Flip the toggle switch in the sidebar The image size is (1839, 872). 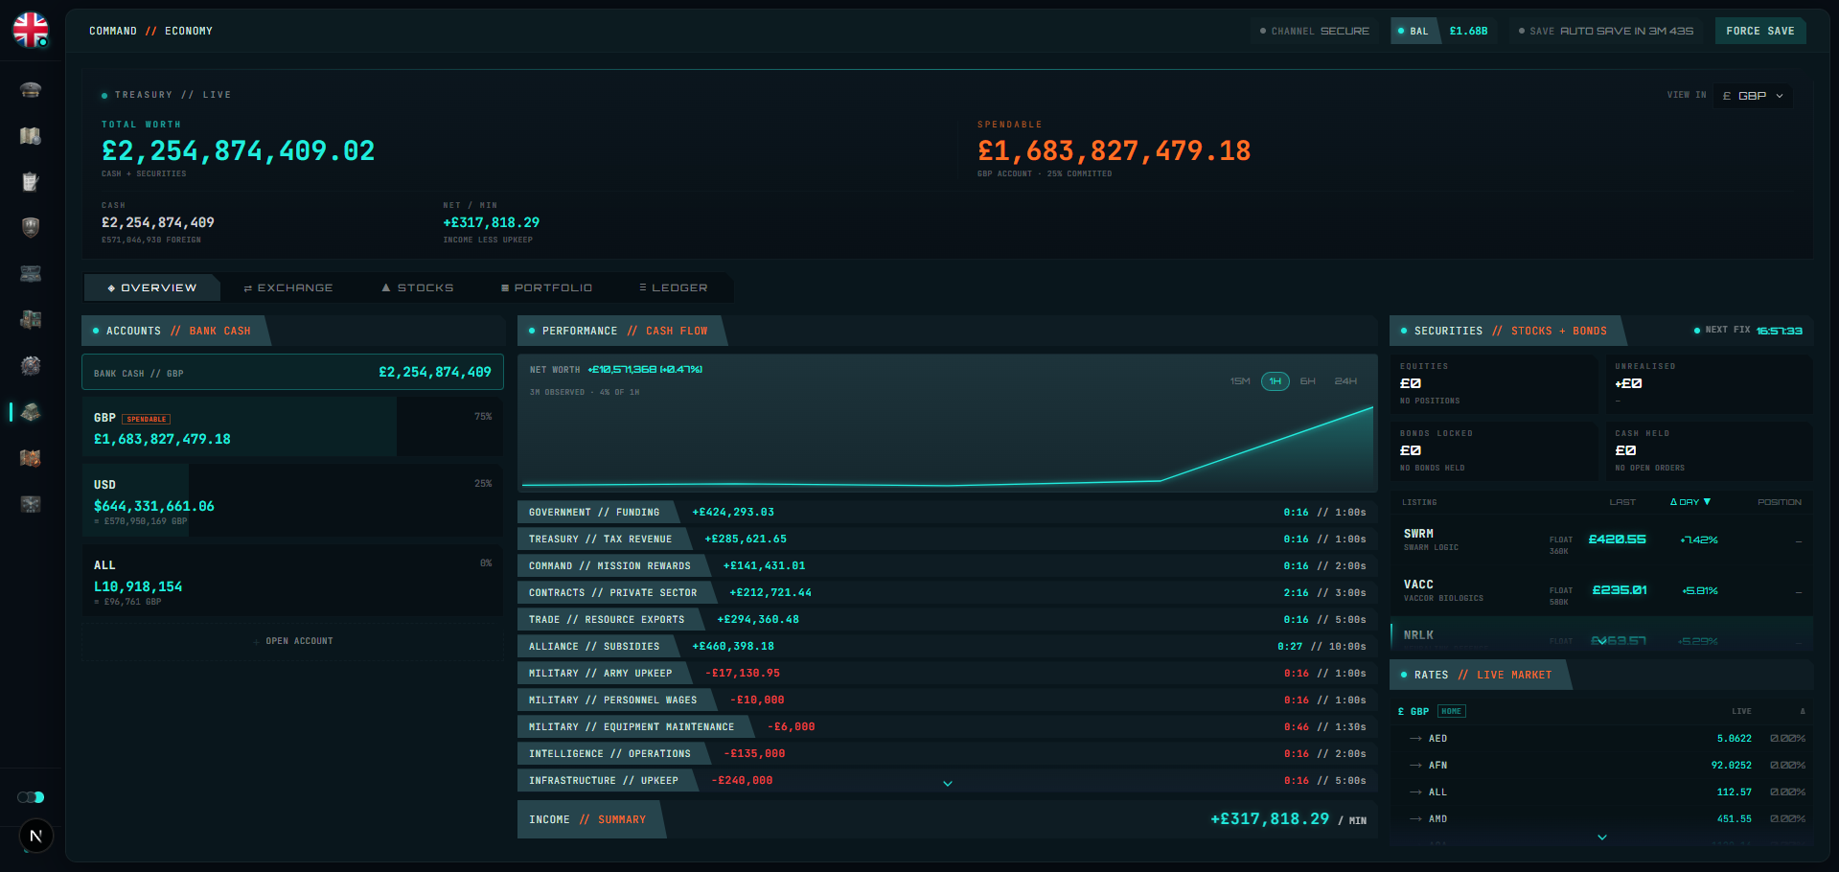point(31,797)
